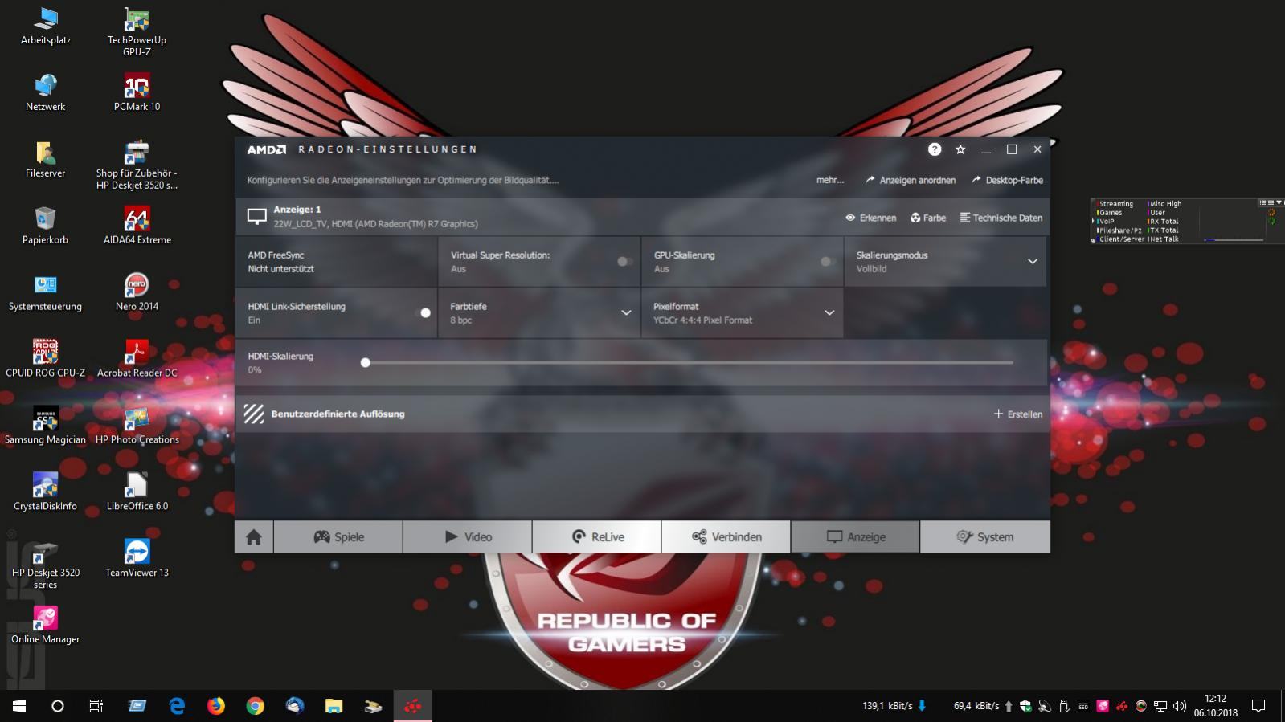Select Arbeitsplatz desktop icon

point(46,26)
